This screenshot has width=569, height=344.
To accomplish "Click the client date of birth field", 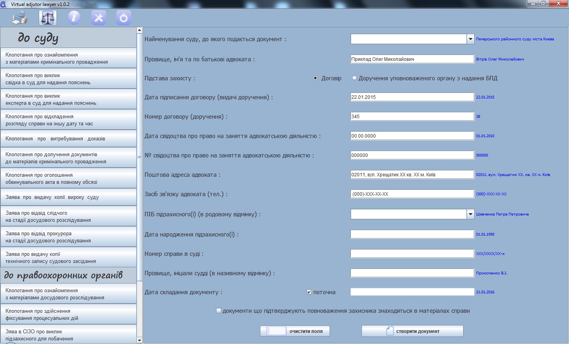I will coord(412,234).
